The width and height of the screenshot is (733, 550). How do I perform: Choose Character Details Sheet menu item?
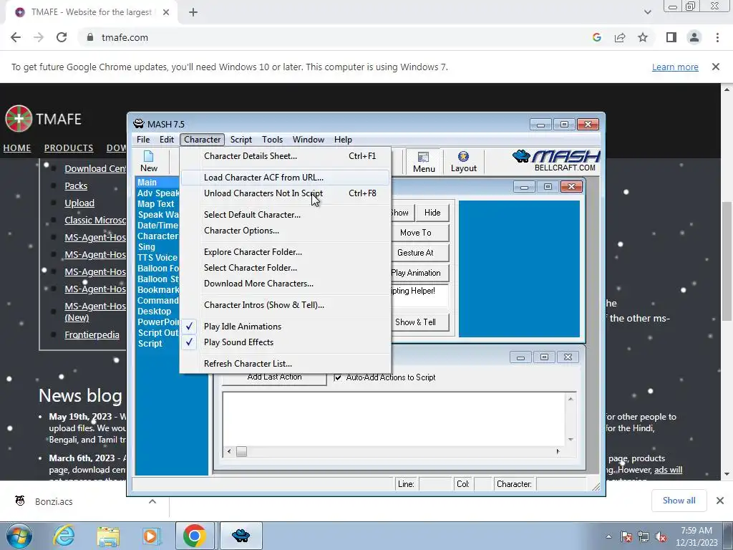coord(285,156)
